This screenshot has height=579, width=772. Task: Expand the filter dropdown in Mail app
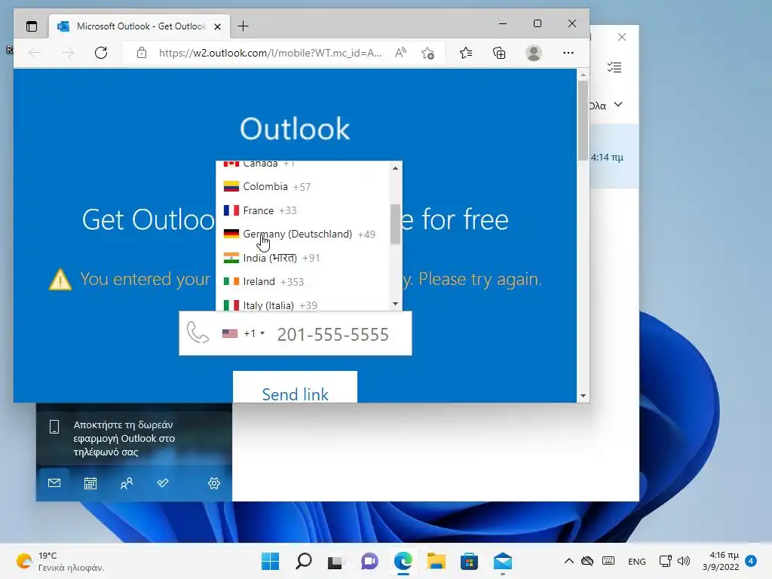618,104
